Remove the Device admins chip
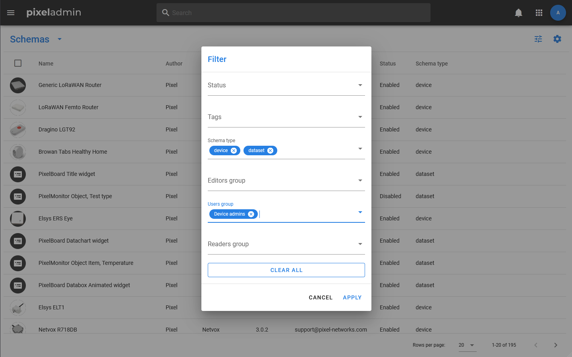572x357 pixels. click(251, 214)
